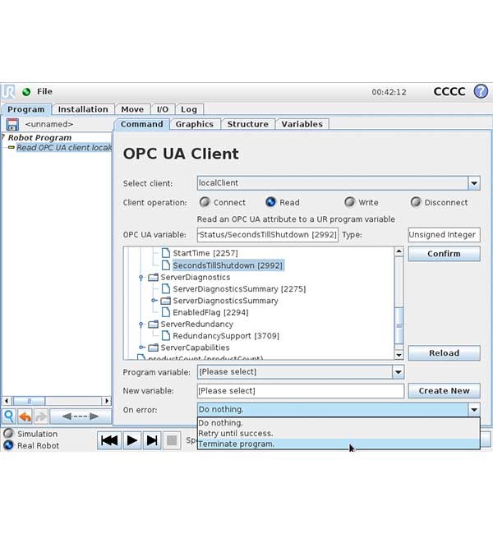Click the New variable input field
This screenshot has width=493, height=534.
tap(301, 391)
